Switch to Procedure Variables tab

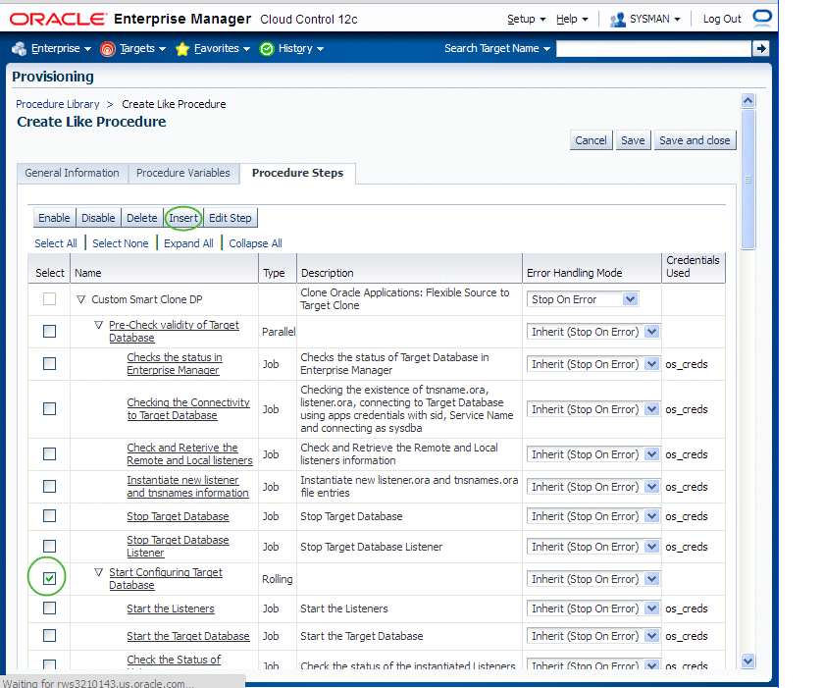pyautogui.click(x=182, y=173)
